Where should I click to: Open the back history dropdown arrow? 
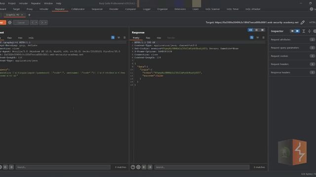tap(37, 23)
